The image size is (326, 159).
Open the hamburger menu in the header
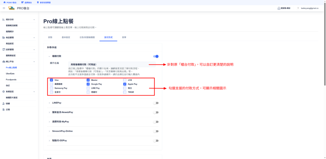click(4, 8)
